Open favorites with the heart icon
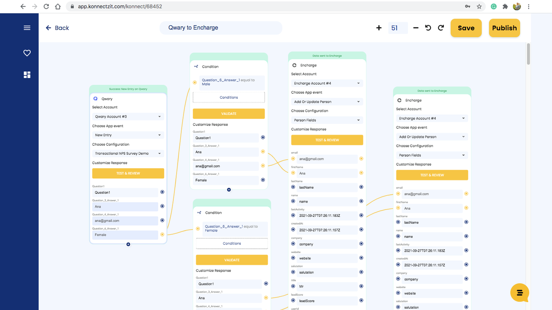Screen dimensions: 552x310 (x=27, y=53)
